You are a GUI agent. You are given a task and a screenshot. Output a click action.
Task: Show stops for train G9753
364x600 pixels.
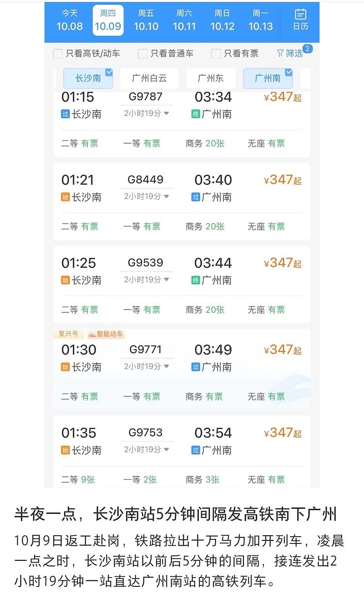tap(166, 450)
